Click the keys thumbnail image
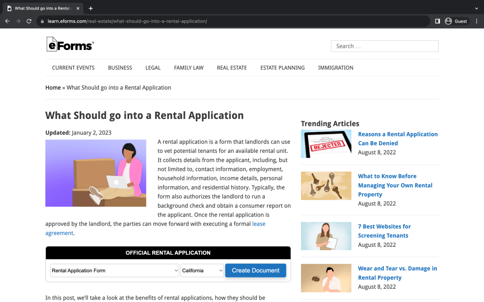The height and width of the screenshot is (302, 484). [x=326, y=186]
